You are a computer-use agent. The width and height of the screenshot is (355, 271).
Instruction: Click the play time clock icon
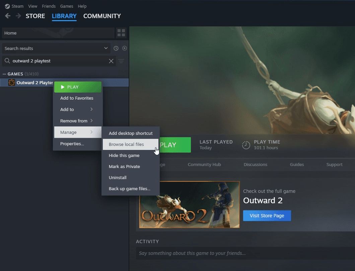246,145
